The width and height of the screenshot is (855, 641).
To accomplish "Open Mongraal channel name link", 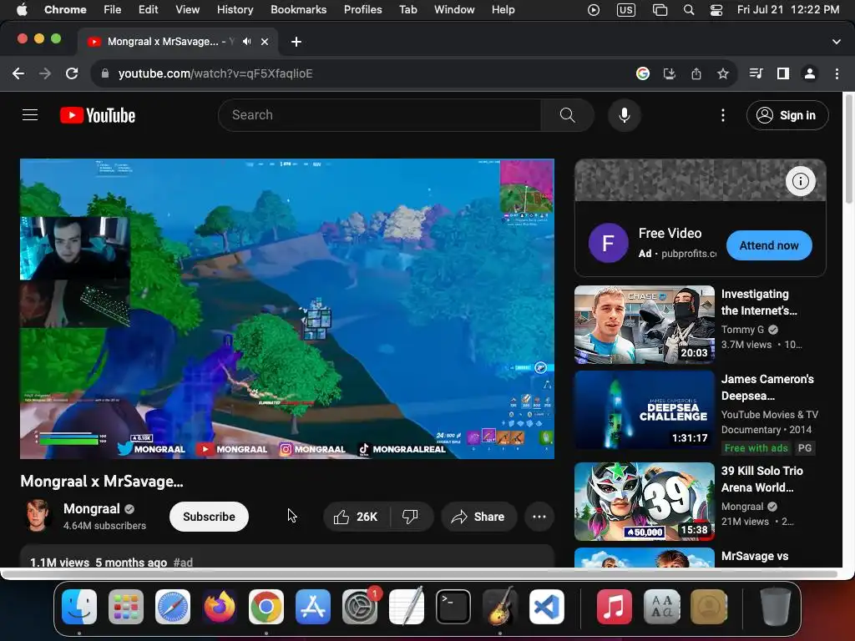I will pyautogui.click(x=92, y=508).
